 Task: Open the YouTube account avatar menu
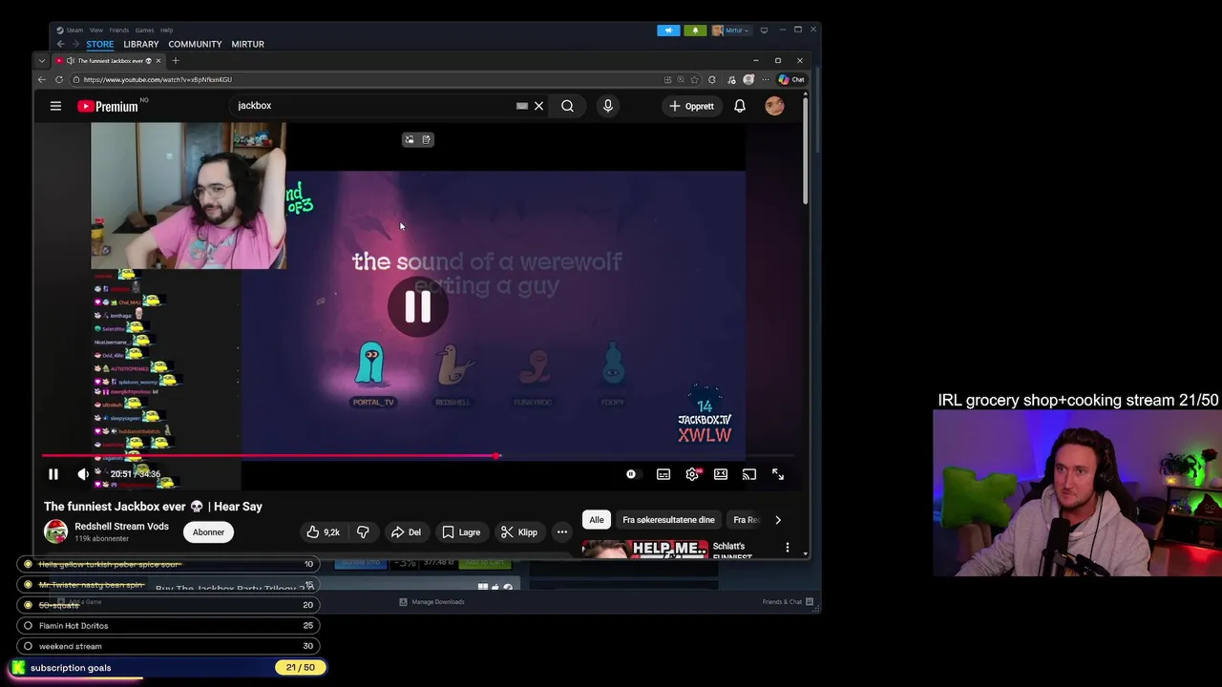tap(774, 106)
